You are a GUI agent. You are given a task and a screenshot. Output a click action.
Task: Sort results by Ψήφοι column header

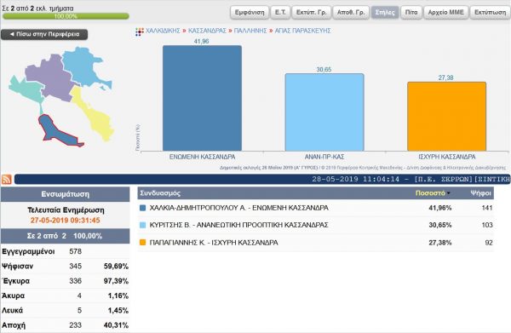tap(480, 193)
